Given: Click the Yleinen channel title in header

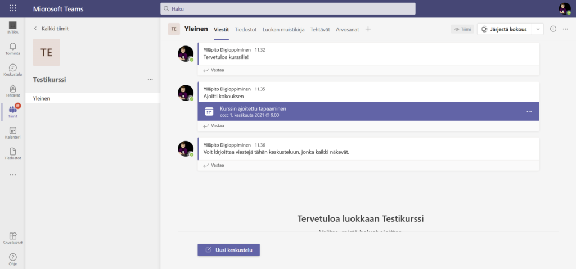Looking at the screenshot, I should [x=196, y=29].
